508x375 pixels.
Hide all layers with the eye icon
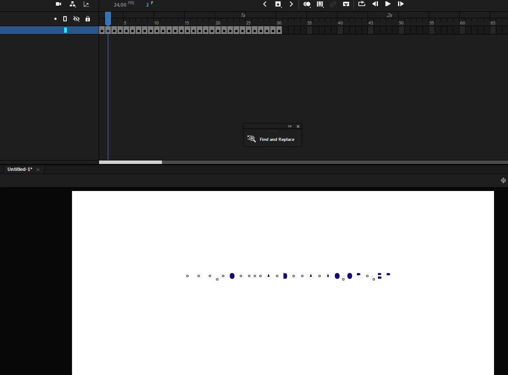76,19
